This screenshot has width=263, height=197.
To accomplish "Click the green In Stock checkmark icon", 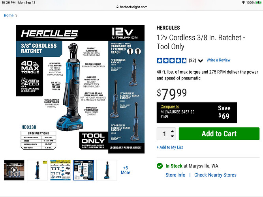I will (x=160, y=166).
